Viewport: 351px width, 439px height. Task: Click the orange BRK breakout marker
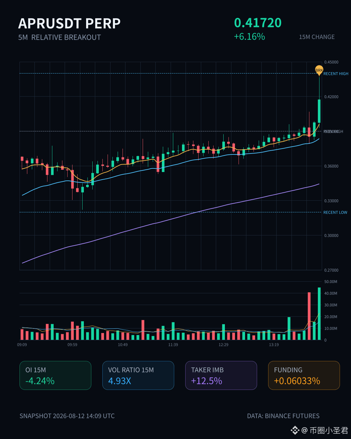tap(319, 71)
